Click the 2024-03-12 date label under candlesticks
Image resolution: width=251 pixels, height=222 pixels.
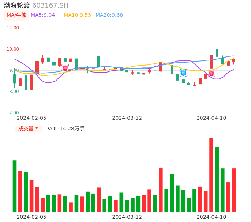[x=127, y=118]
